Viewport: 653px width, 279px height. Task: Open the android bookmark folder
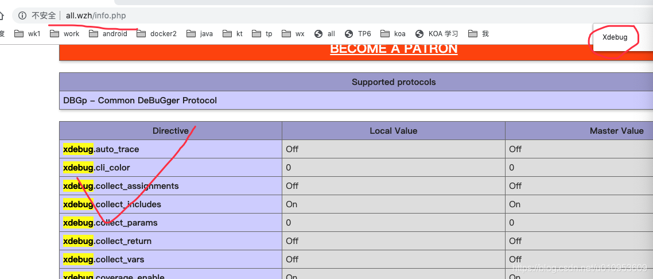108,34
